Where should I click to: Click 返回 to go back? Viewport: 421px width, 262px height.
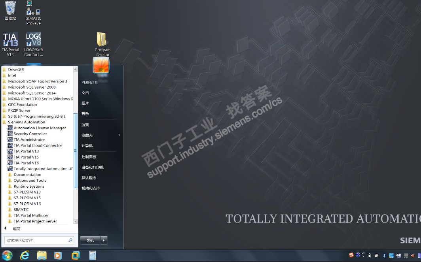[x=17, y=229]
